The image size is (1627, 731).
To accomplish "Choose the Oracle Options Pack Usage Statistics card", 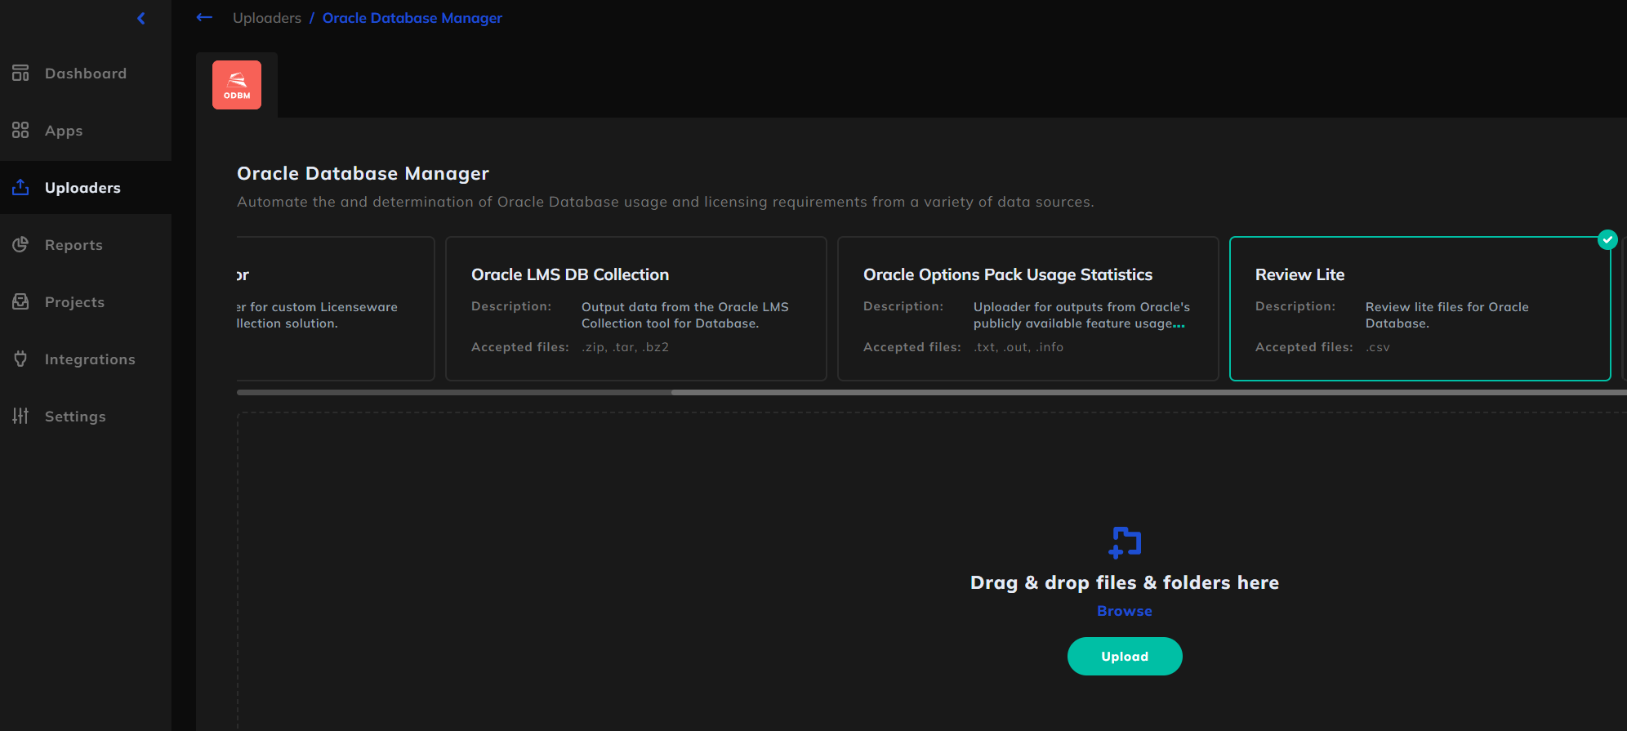I will (1028, 309).
